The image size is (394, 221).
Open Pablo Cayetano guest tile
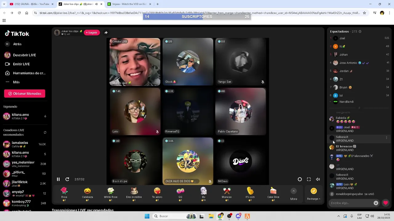[240, 111]
